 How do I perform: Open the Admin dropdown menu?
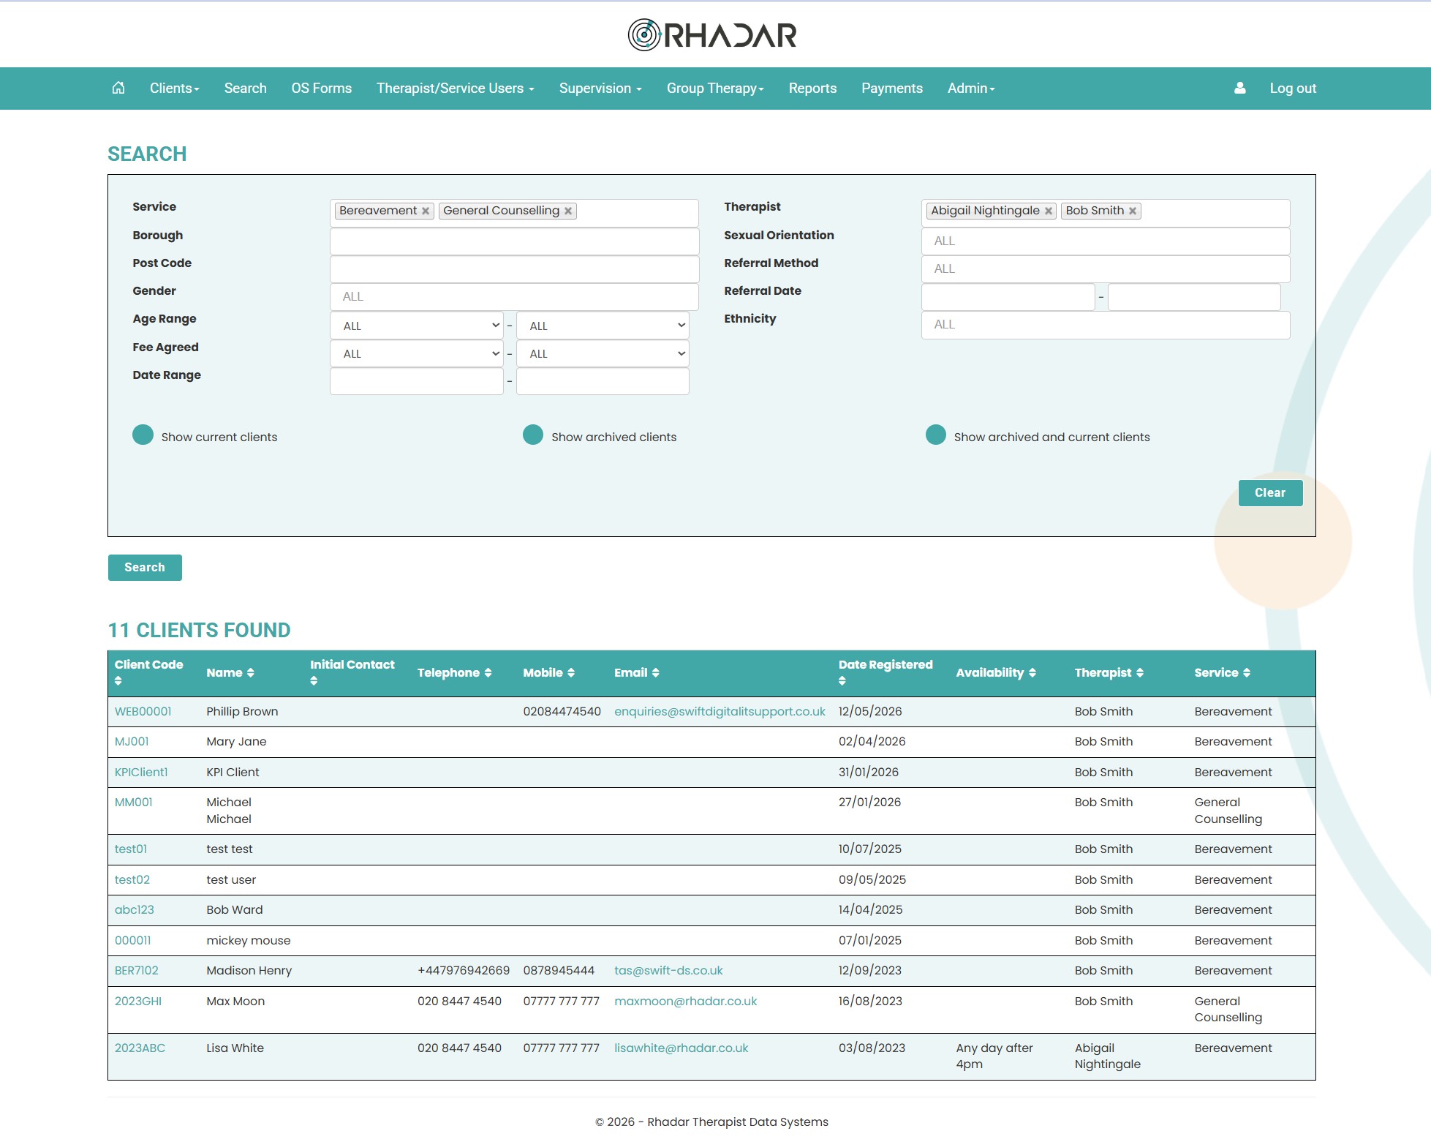[971, 89]
